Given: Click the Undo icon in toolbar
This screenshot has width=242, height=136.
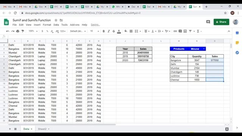Looking at the screenshot, I should (8, 31).
